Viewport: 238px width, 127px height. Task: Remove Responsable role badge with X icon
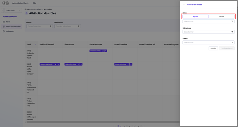click(58, 64)
